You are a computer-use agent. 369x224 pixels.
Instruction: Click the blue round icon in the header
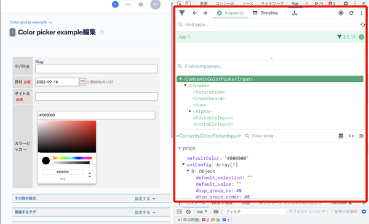115,4
